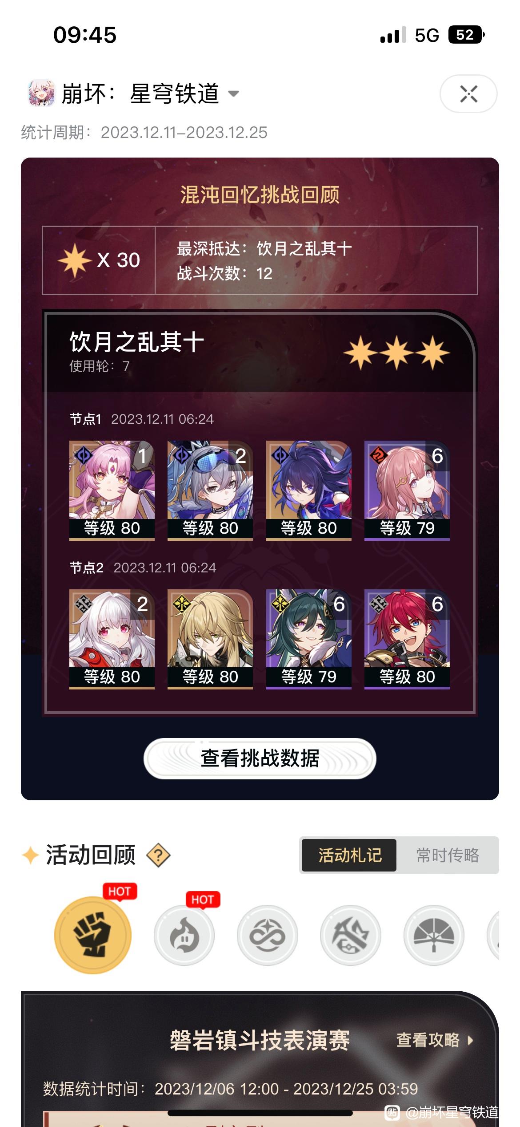Open the 活动回顾 question mark help icon
520x1127 pixels.
click(x=158, y=855)
